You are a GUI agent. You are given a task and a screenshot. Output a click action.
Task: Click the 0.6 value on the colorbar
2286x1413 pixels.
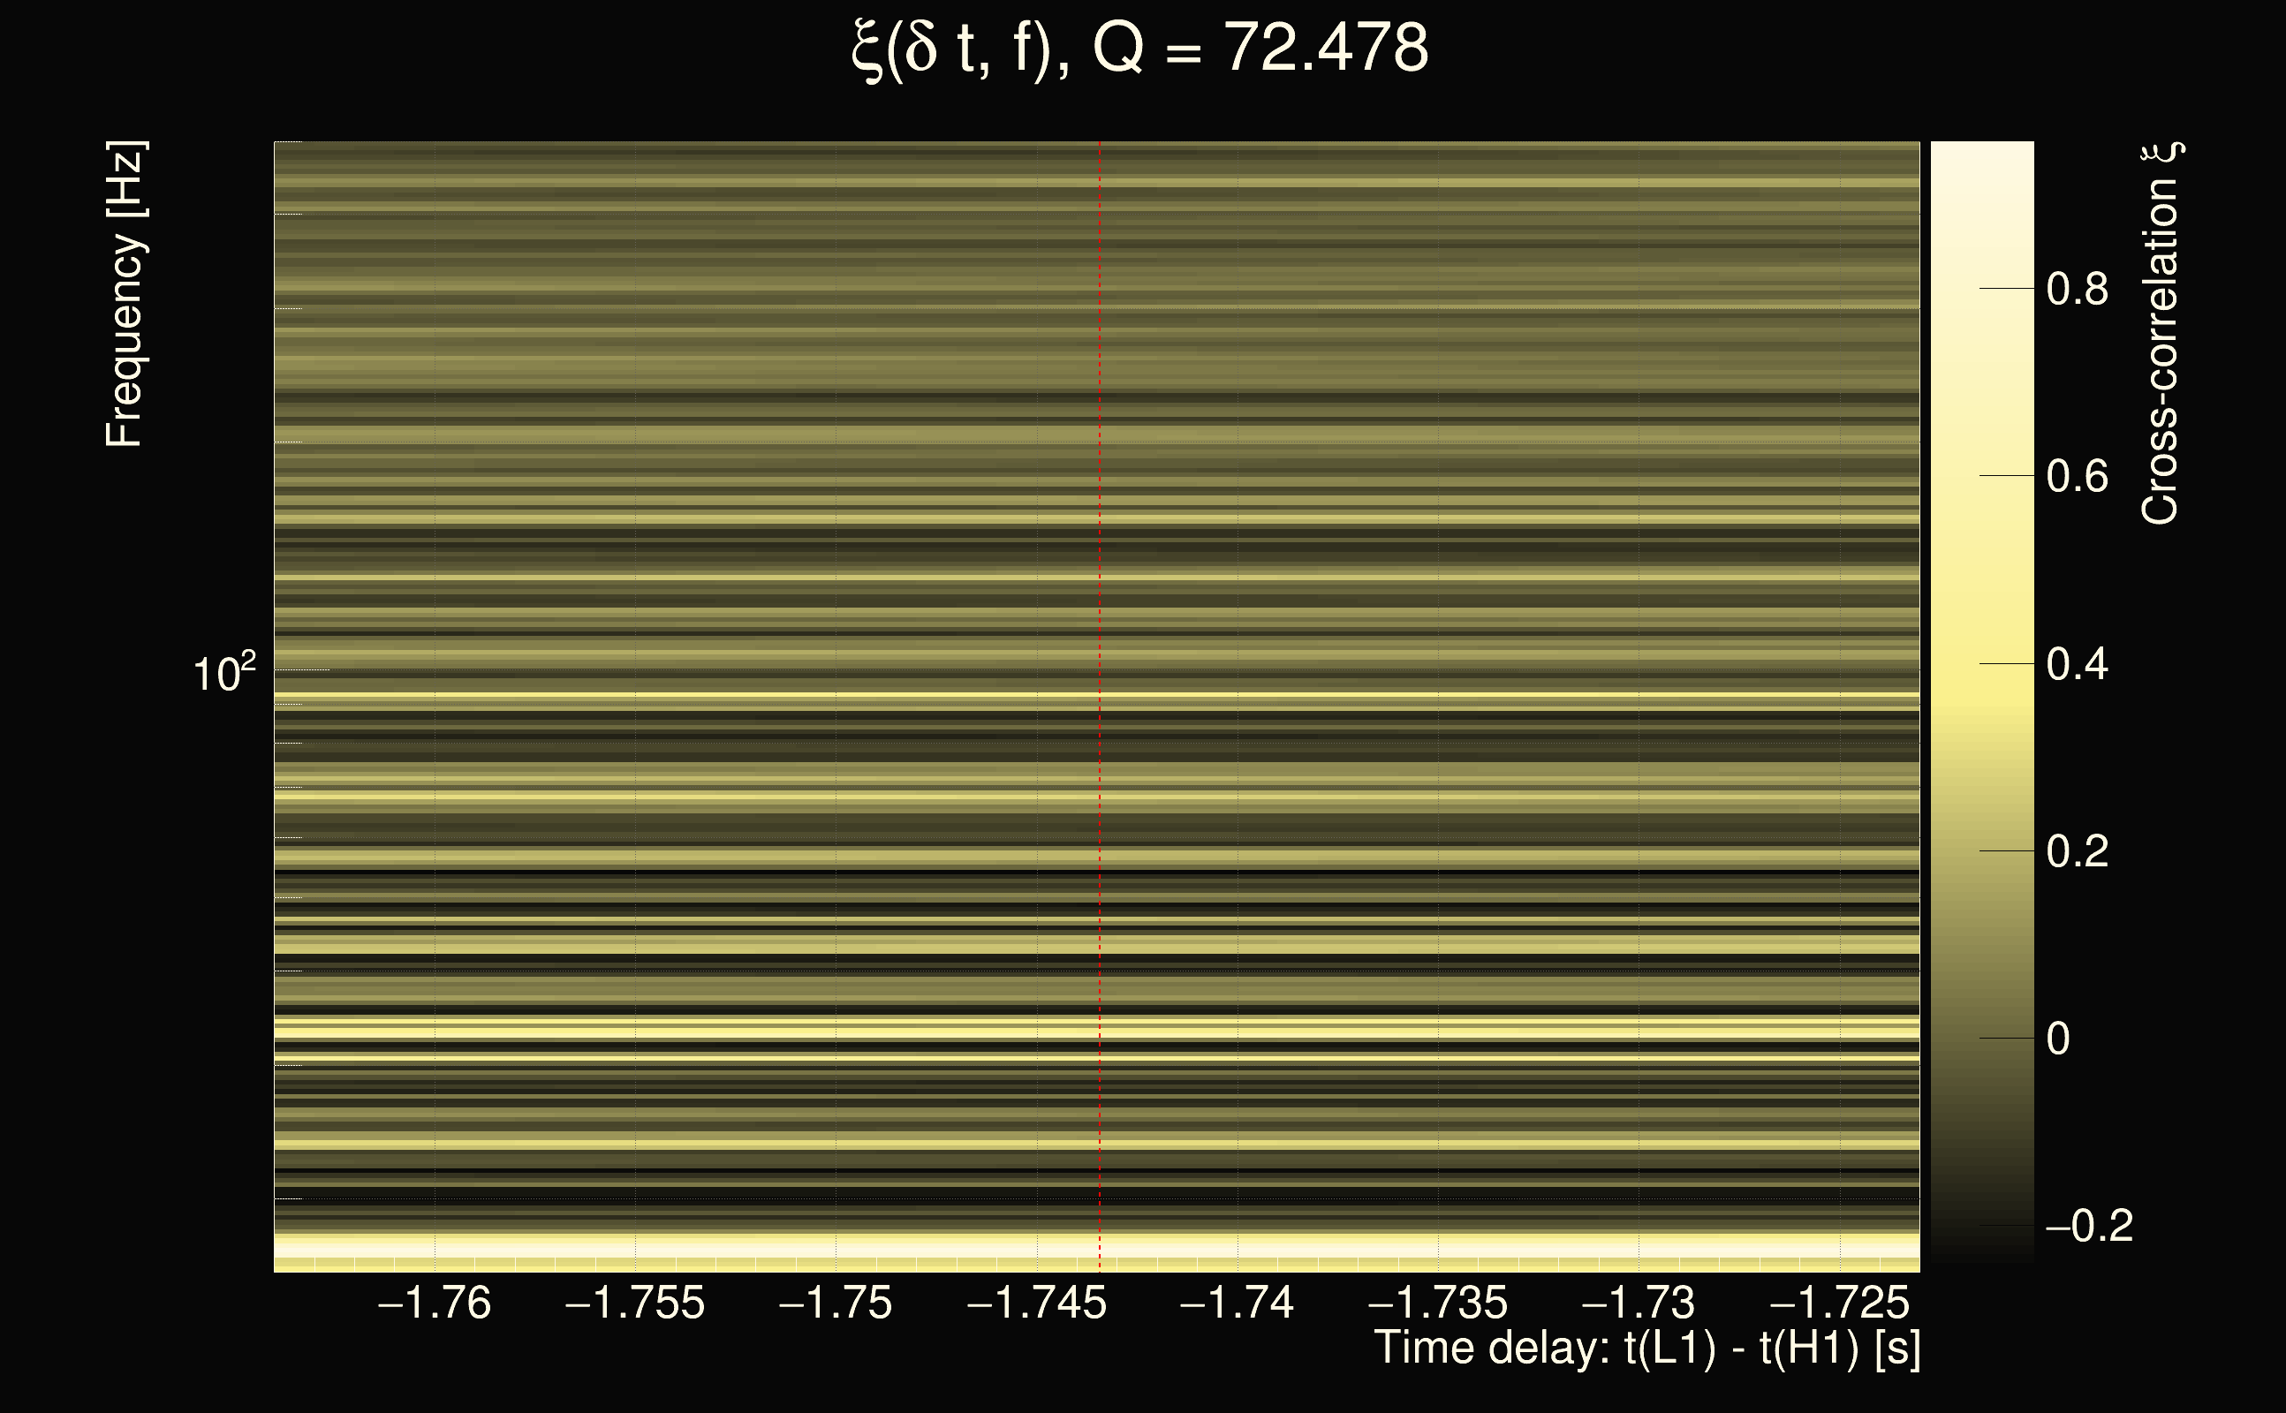point(2077,477)
